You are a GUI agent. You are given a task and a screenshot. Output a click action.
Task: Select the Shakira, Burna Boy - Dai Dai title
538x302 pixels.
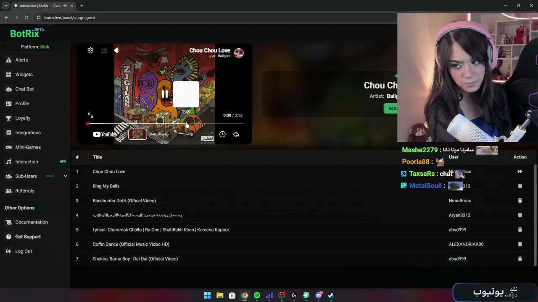[135, 259]
